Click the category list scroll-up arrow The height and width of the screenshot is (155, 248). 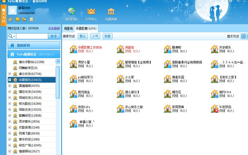click(x=58, y=61)
